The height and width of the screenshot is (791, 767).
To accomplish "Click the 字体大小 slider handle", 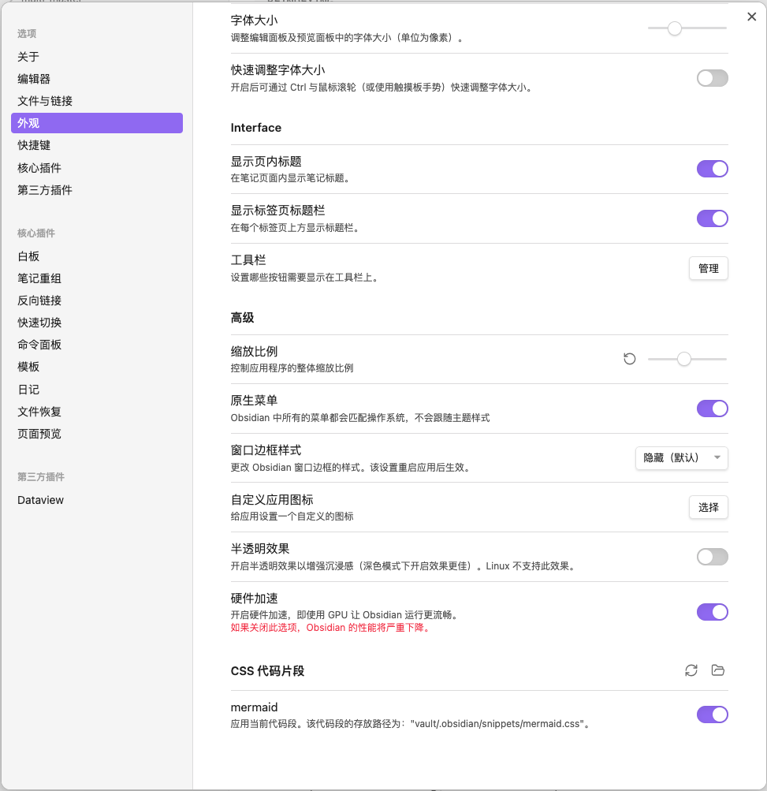I will tap(675, 28).
